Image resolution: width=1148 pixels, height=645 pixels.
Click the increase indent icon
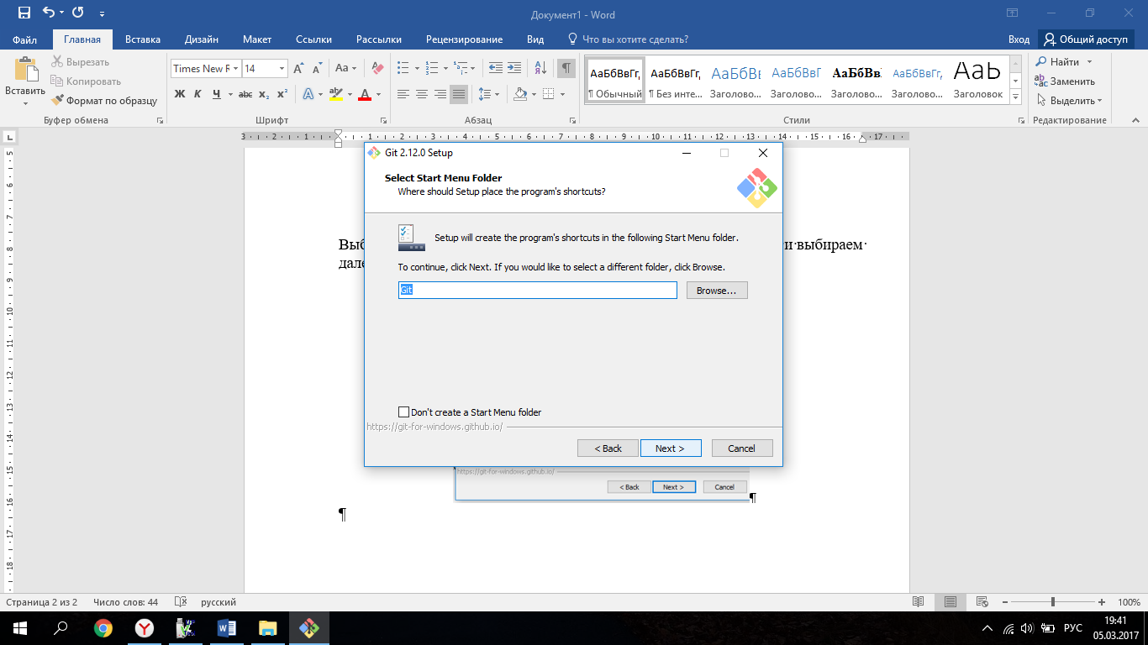click(x=513, y=69)
